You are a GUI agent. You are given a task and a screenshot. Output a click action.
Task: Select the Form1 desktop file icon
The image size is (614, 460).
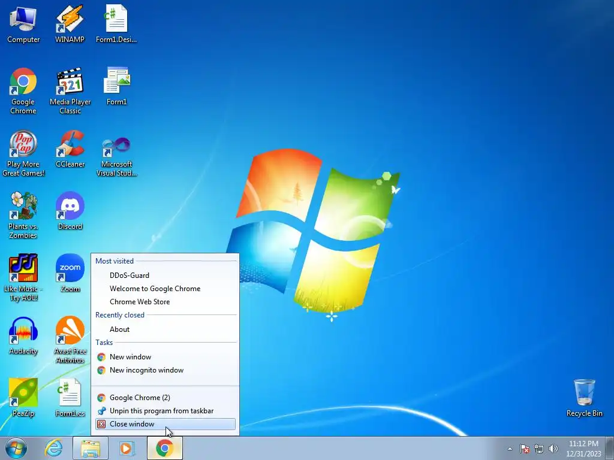click(x=117, y=86)
